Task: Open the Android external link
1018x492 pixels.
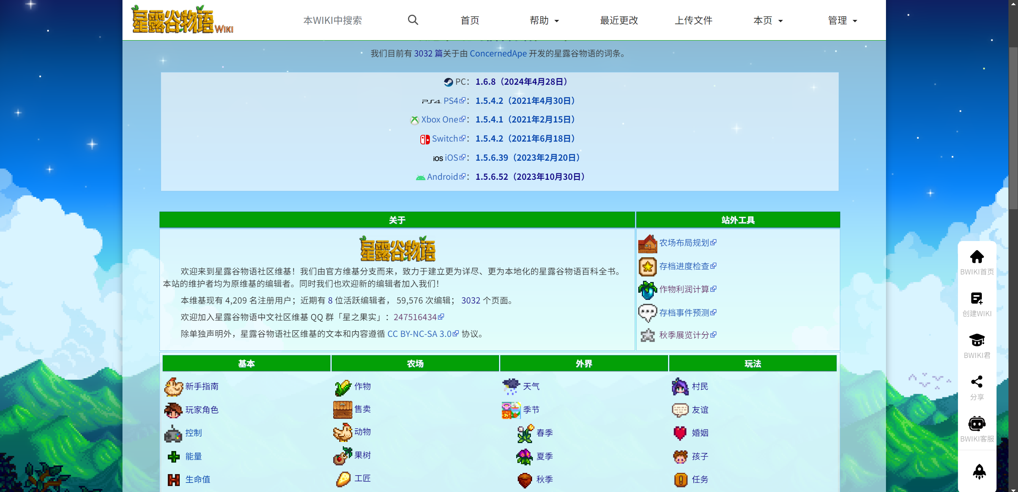Action: pos(446,177)
